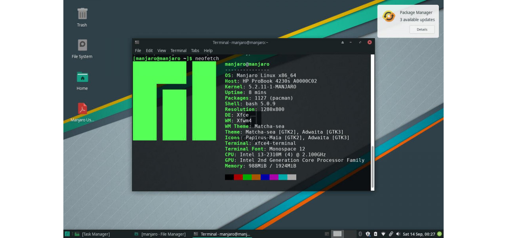Click '3 available updates' notification text

point(417,19)
